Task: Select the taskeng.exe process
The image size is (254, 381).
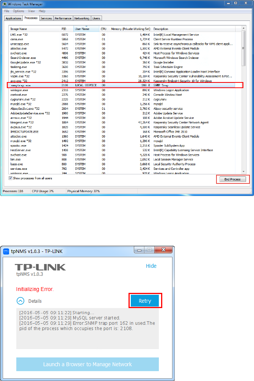Action: (x=122, y=67)
